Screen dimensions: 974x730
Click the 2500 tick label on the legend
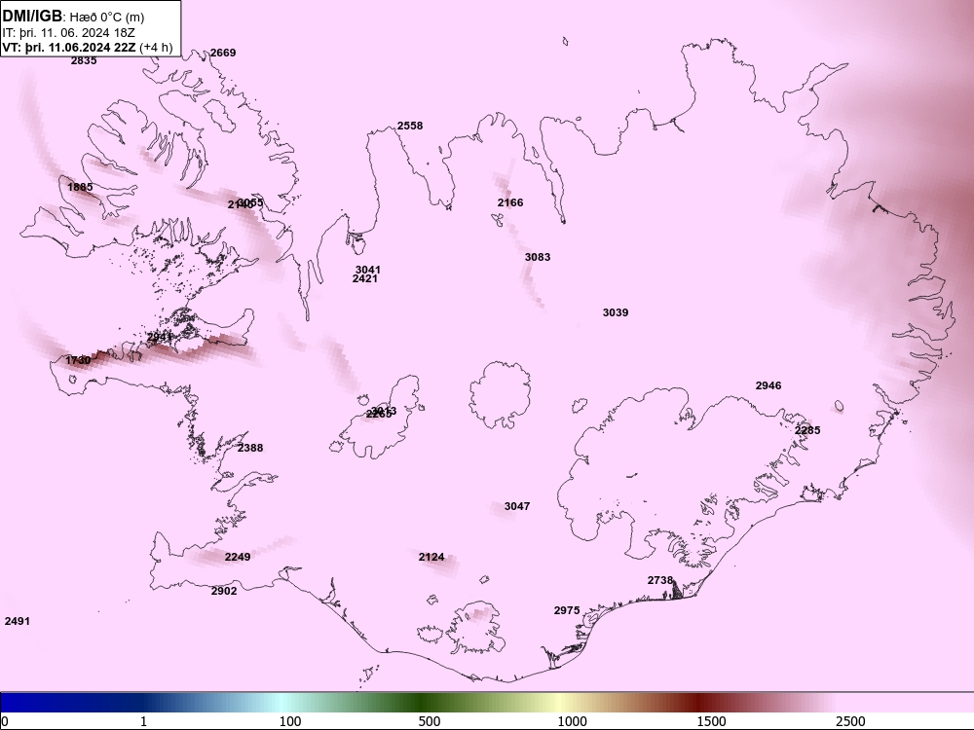click(850, 721)
